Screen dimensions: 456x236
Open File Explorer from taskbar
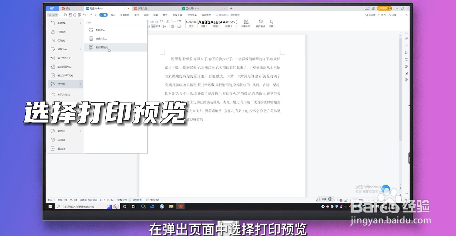(171, 206)
